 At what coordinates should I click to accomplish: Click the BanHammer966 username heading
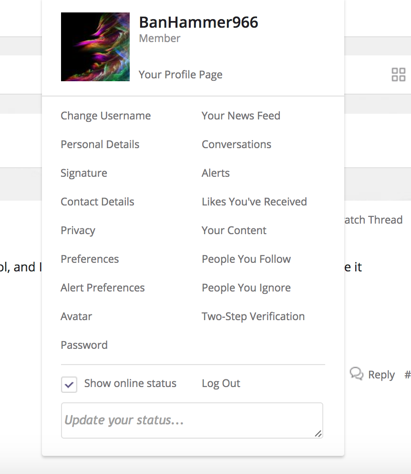pos(198,22)
